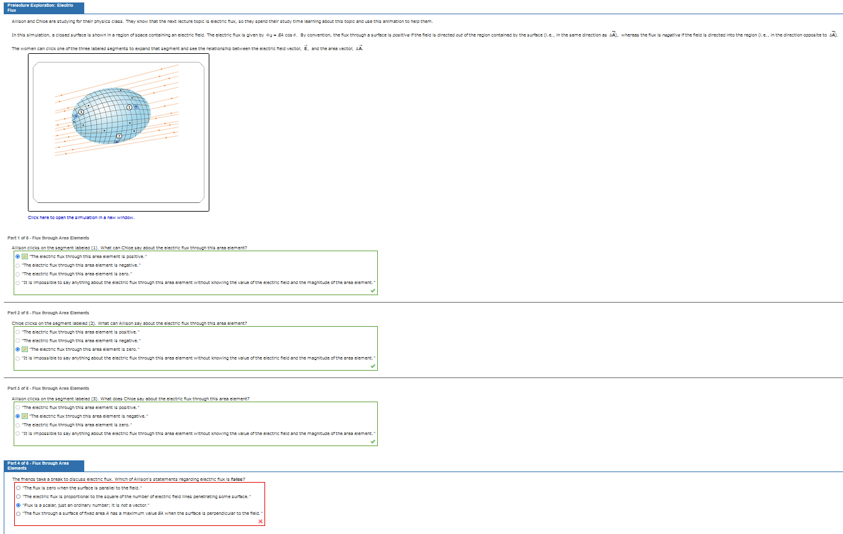Click the green checkmark in Part 2
The height and width of the screenshot is (534, 843).
pos(372,366)
